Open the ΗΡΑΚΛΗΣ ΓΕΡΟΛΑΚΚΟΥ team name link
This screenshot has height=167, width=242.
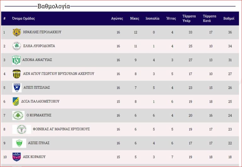pos(42,32)
